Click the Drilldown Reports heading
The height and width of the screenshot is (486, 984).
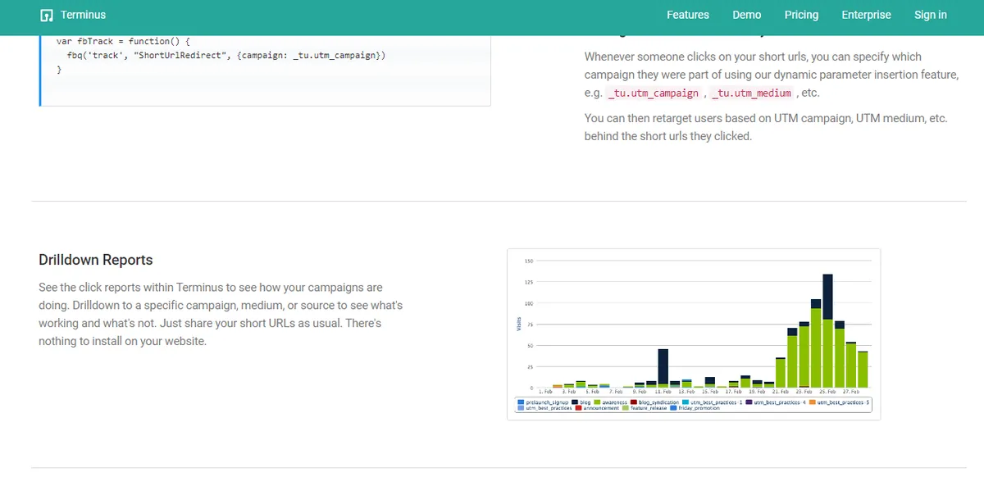(x=96, y=260)
